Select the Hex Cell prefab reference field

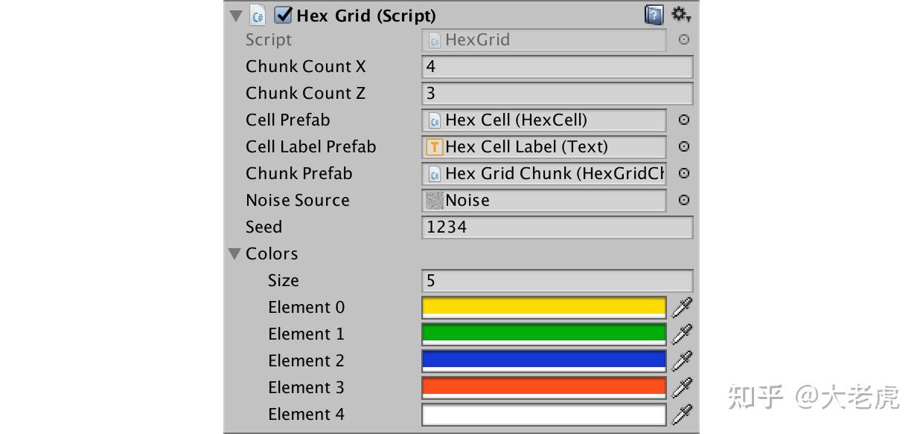coord(543,120)
